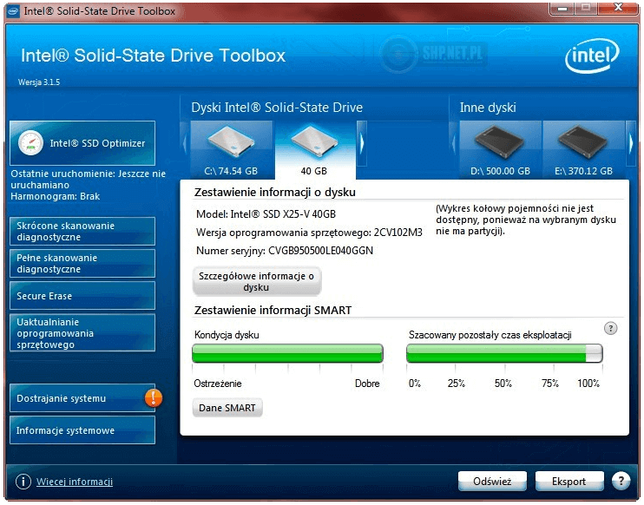The width and height of the screenshot is (644, 505).
Task: Run Pełne skanowanie diagnostyczne
Action: point(82,263)
